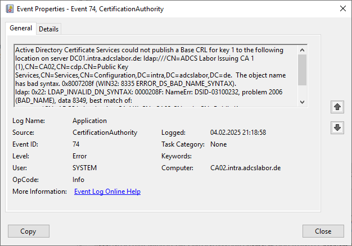Select the Source value CertificationAuthority
The image size is (352, 246).
click(x=105, y=133)
